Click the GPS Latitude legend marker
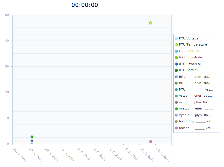Screen dimensions: 224x167 [176, 51]
